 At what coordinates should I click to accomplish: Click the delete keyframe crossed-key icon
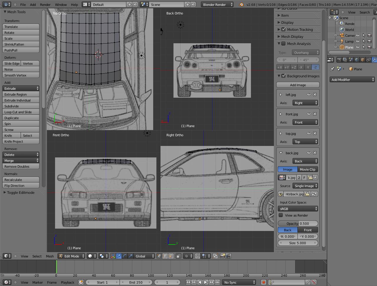[x=314, y=282]
